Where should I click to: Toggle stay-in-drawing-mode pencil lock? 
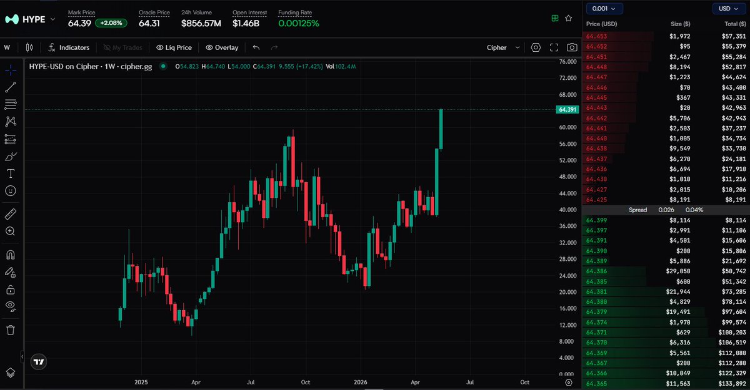click(x=11, y=272)
